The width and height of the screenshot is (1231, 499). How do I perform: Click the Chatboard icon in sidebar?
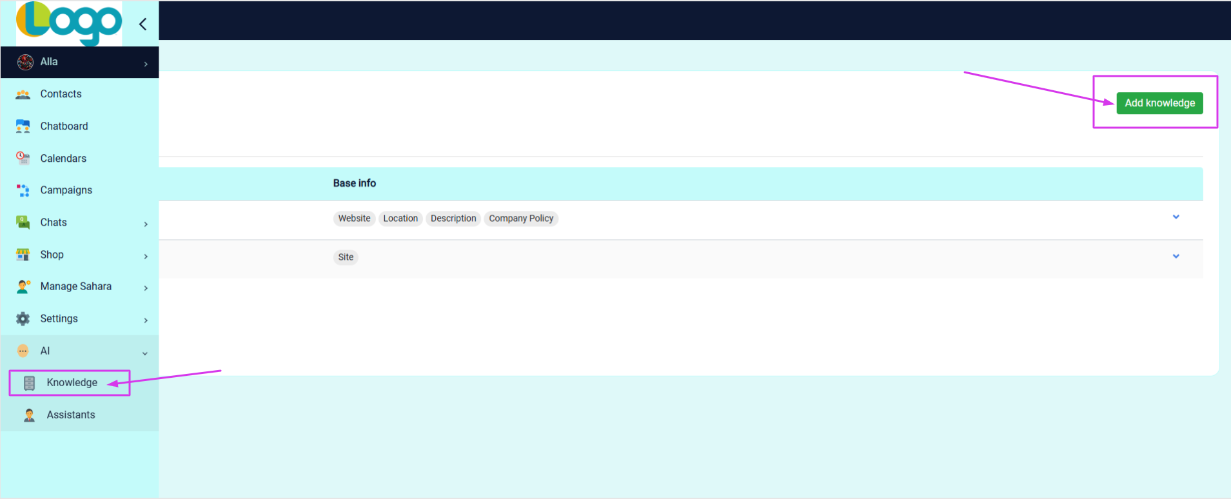point(23,126)
